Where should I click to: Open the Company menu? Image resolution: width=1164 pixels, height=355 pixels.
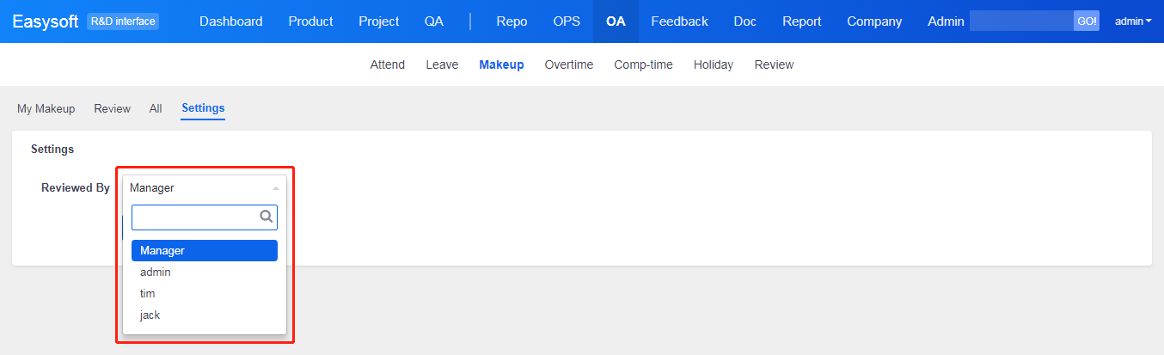click(874, 21)
